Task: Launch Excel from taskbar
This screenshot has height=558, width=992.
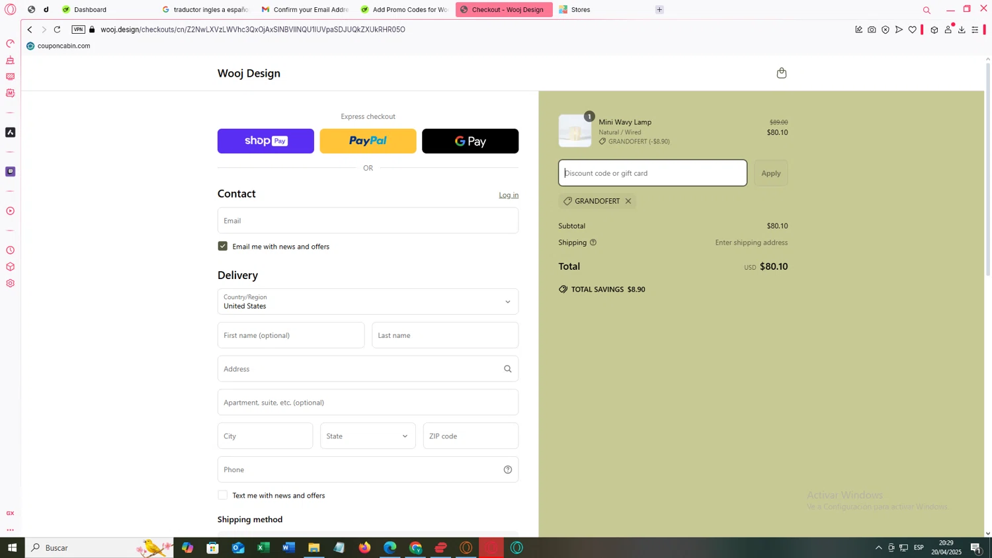Action: 263,547
